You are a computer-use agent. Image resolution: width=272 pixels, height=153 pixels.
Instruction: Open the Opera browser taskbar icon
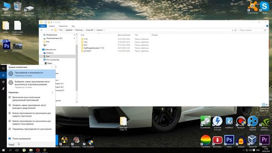point(38,150)
